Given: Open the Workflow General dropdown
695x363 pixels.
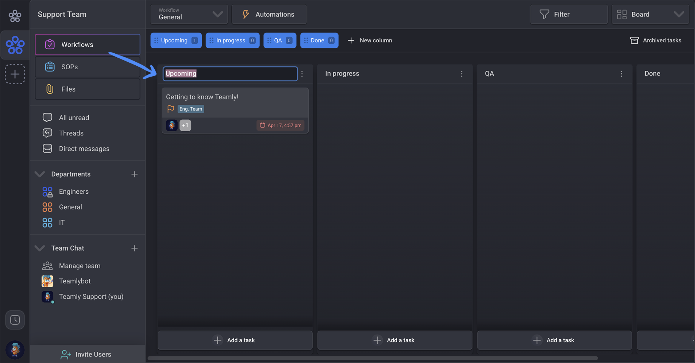Looking at the screenshot, I should (189, 14).
